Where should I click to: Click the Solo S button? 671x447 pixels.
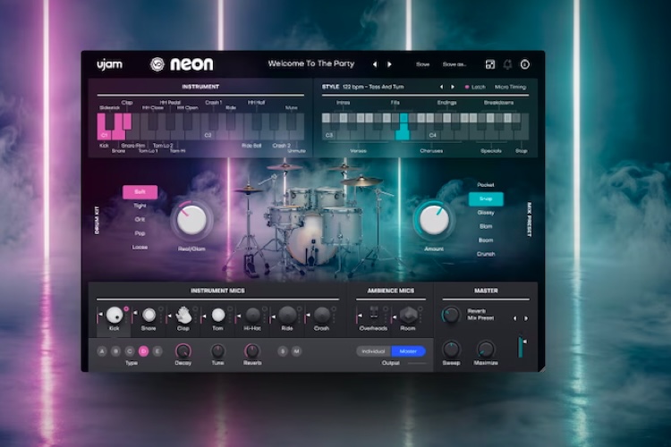[283, 351]
